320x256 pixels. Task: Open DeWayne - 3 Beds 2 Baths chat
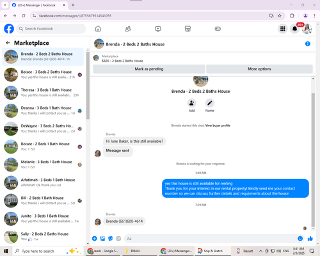[43, 129]
